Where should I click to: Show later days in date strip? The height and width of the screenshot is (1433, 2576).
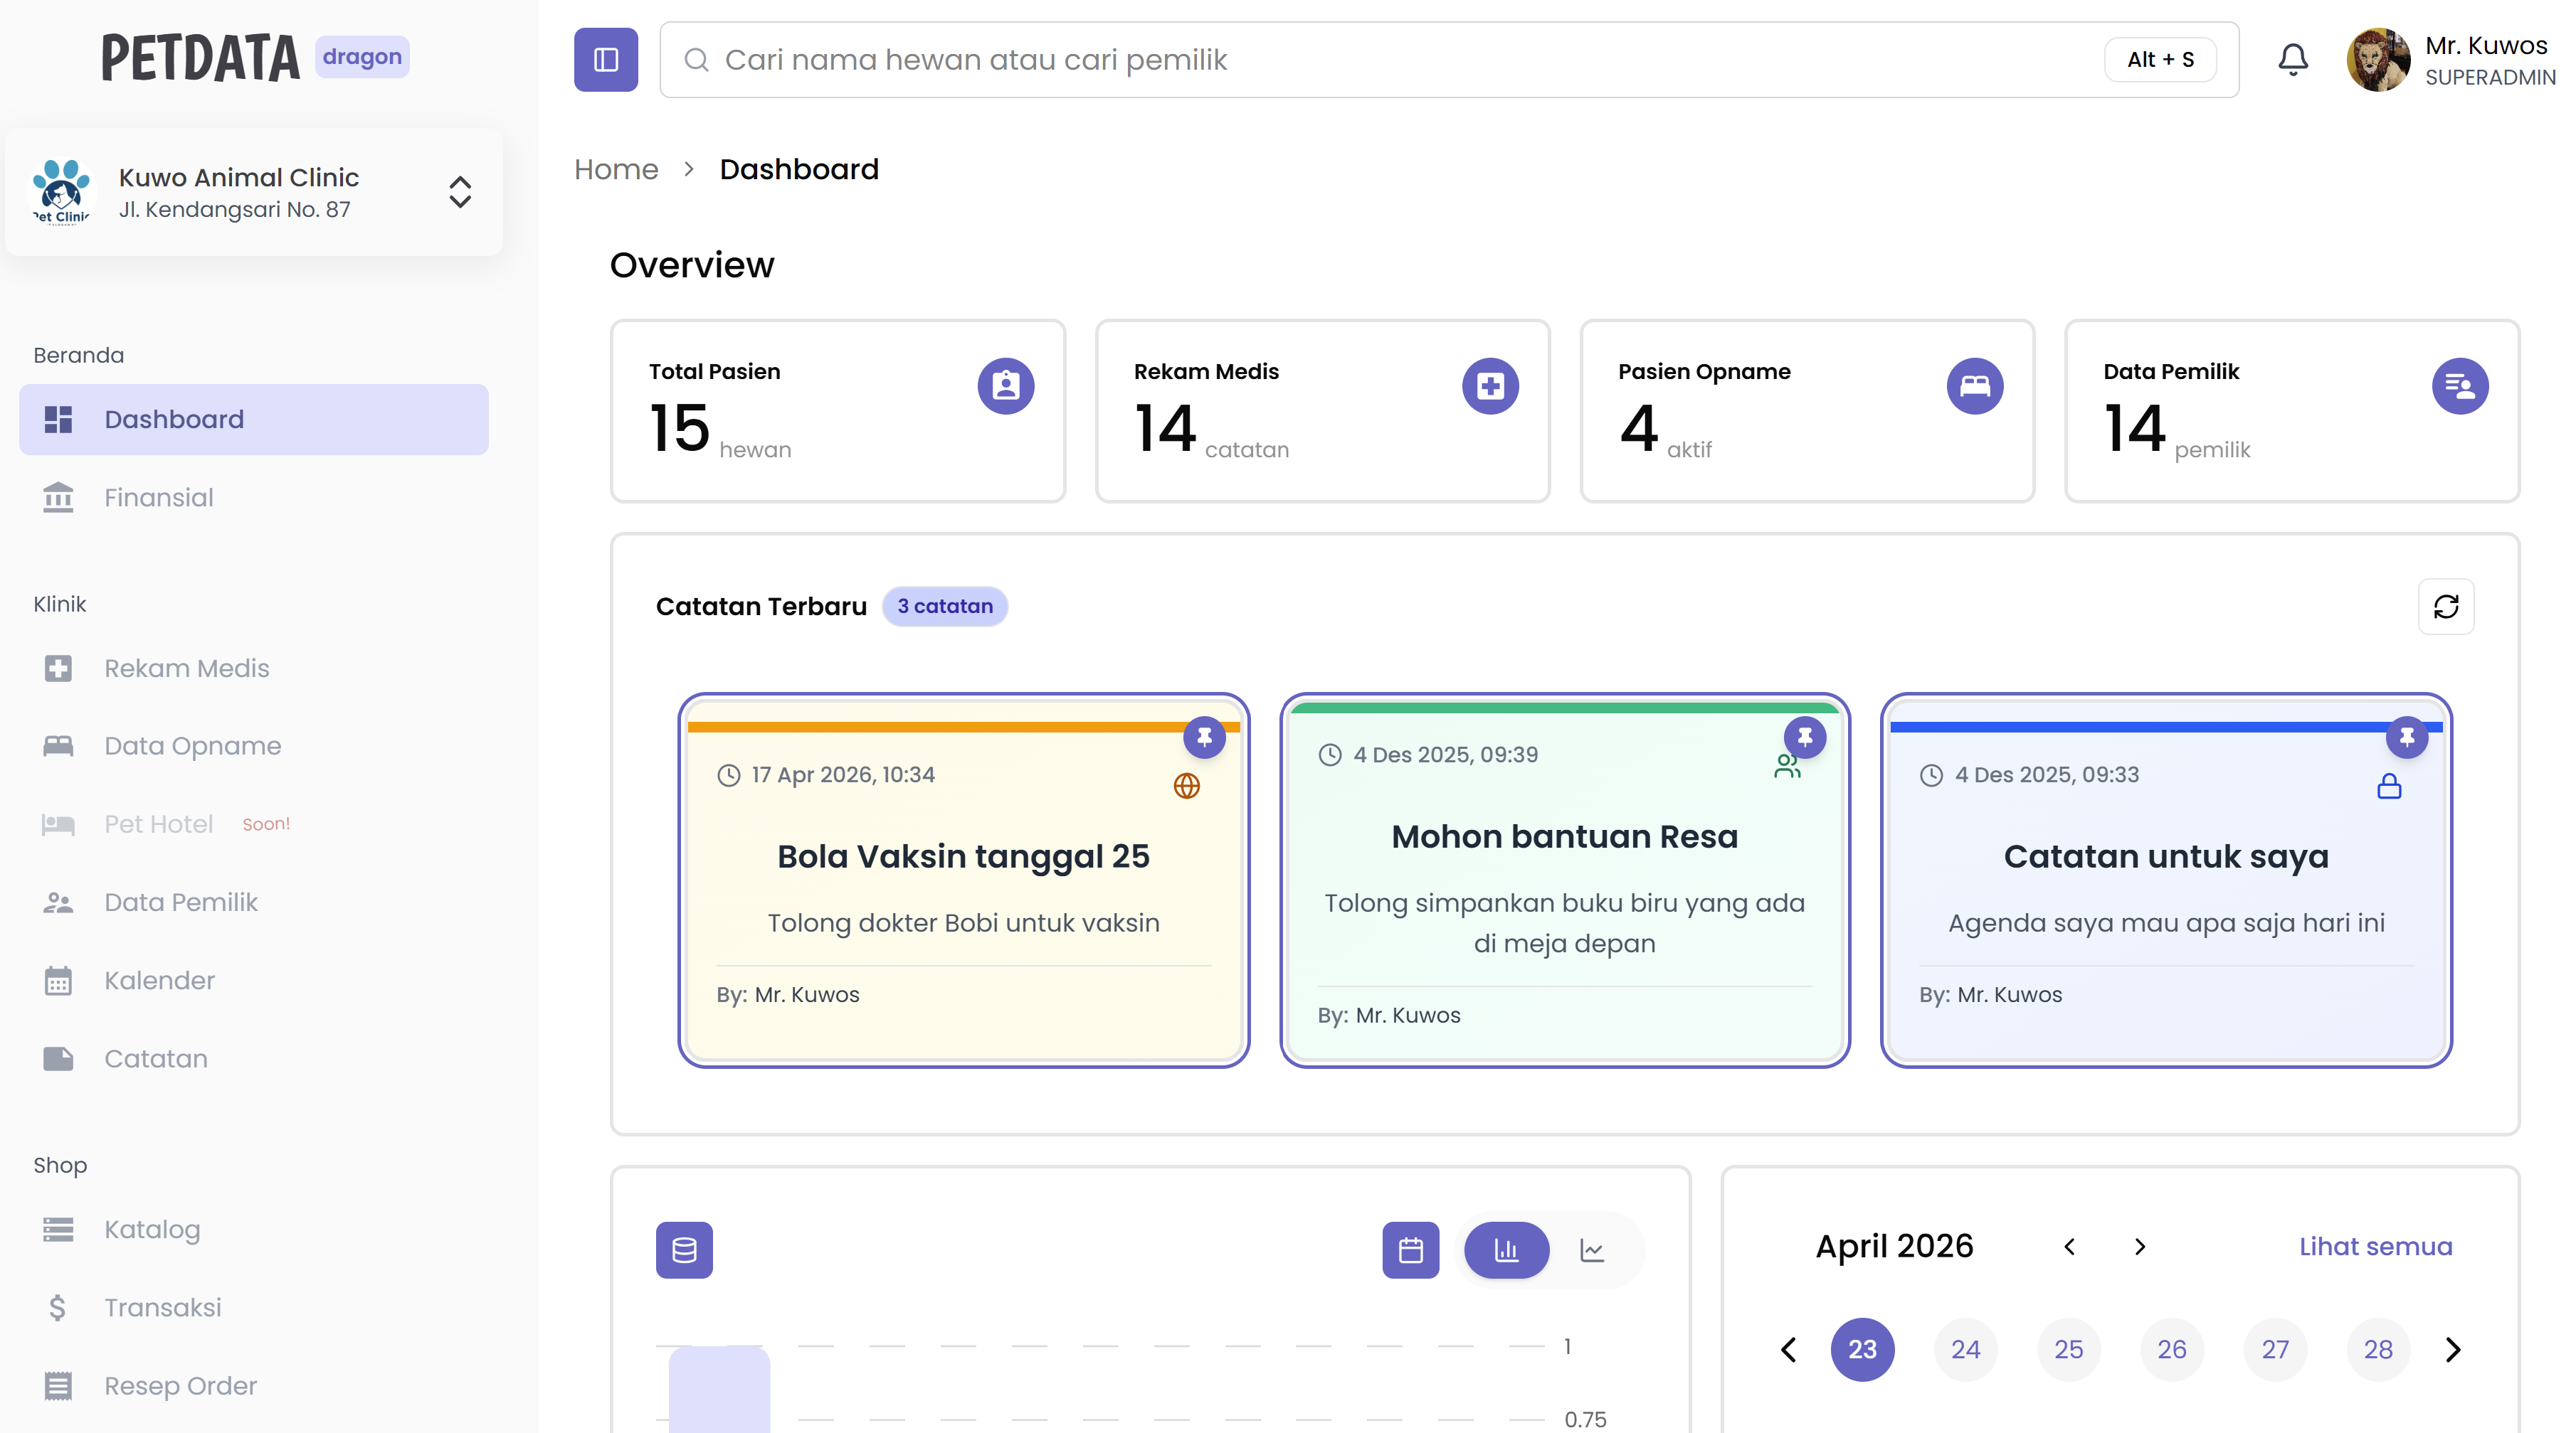point(2453,1350)
